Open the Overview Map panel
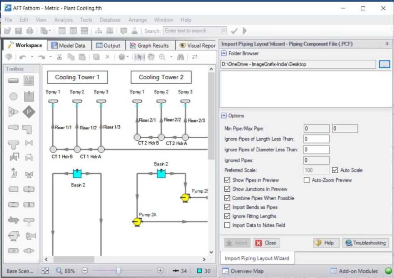 (x=243, y=271)
